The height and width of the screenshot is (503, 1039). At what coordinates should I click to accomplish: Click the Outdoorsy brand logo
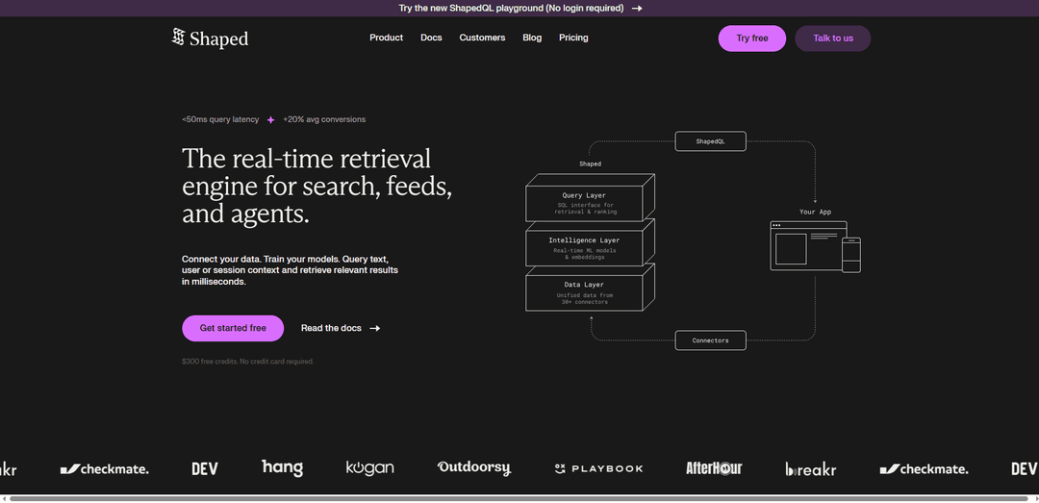coord(473,467)
